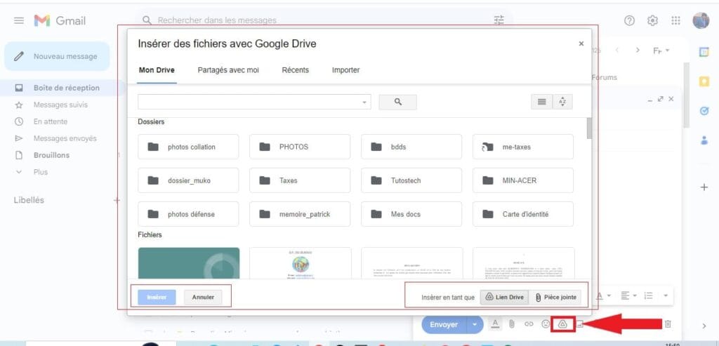Click the Insérer button
Viewport: 719px width, 346px height.
tap(157, 298)
